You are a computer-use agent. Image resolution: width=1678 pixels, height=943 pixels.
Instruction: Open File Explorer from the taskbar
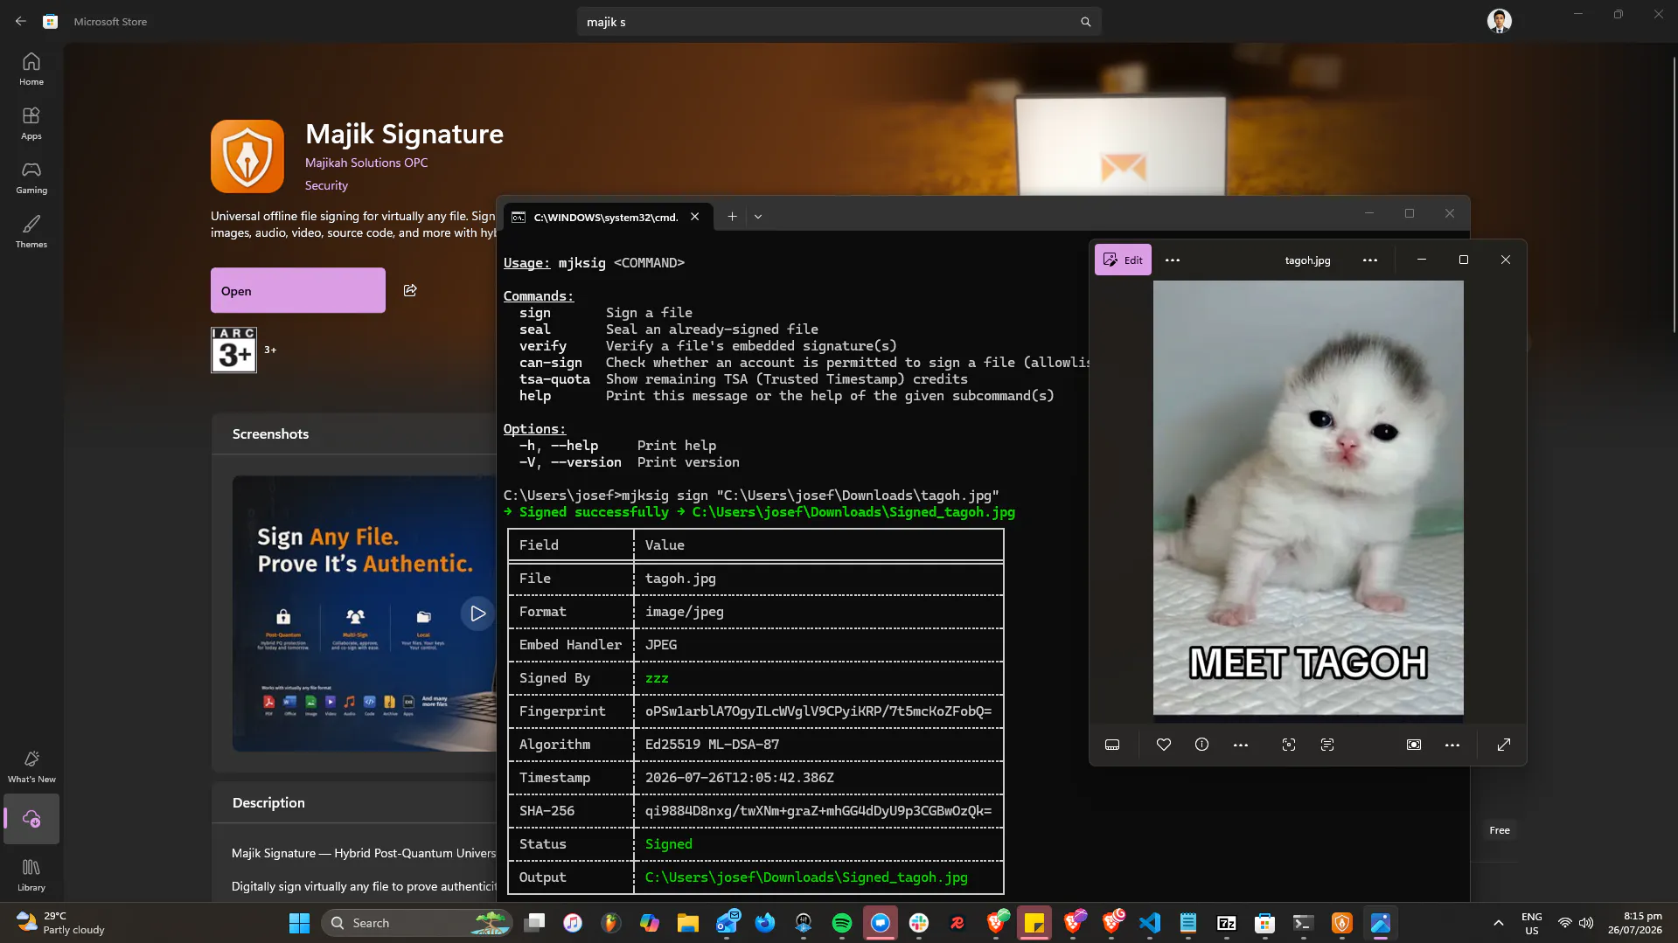[687, 923]
